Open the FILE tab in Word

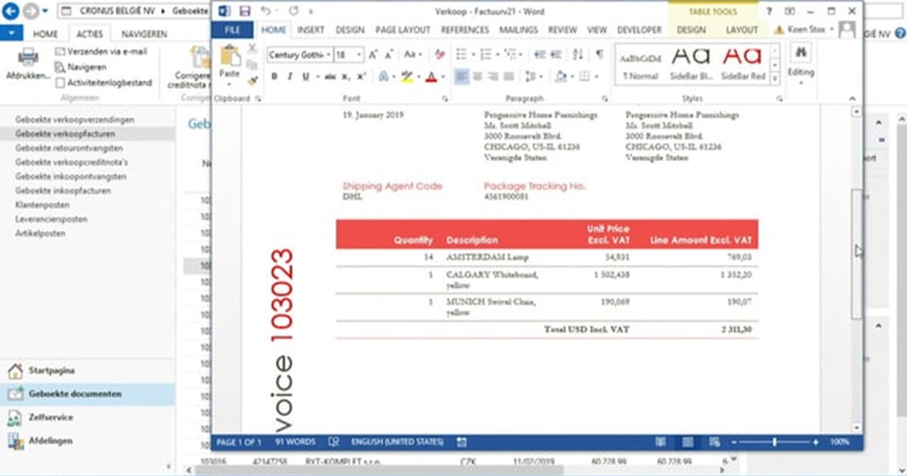pos(233,29)
